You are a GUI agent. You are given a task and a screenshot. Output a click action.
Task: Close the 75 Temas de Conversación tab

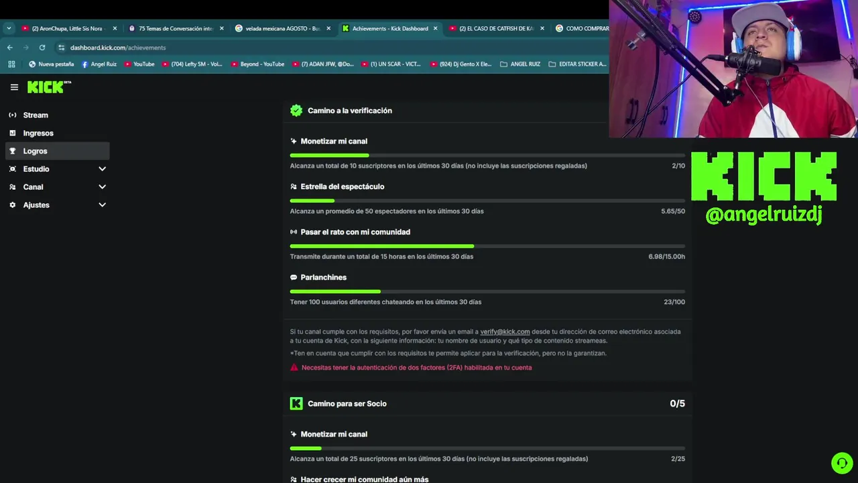tap(222, 28)
